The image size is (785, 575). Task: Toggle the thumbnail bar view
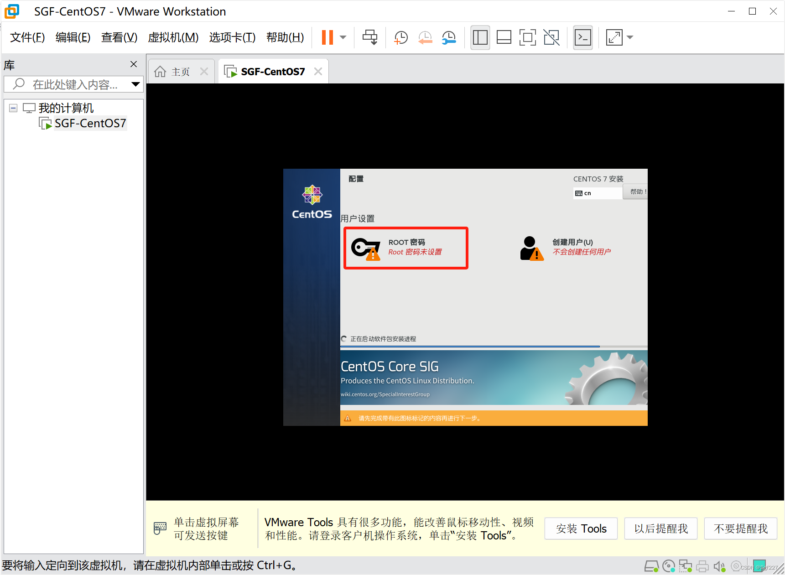click(x=504, y=37)
